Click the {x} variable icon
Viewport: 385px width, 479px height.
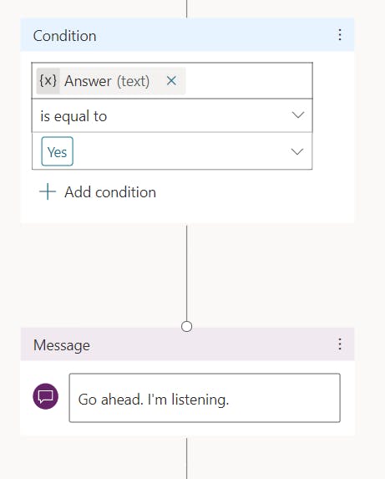pos(48,81)
